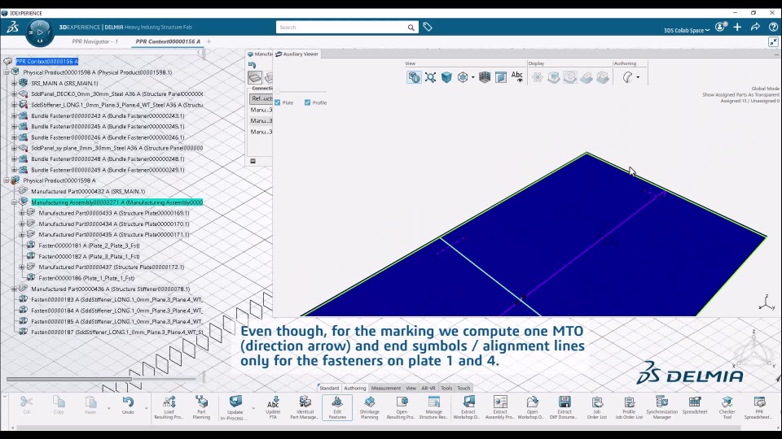Click the Fit All In view icon
Image resolution: width=782 pixels, height=439 pixels.
[x=430, y=77]
